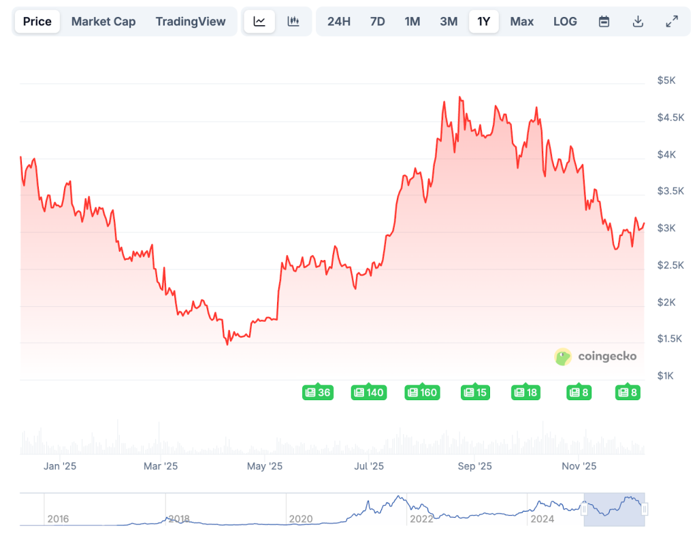Open the calendar date range picker
The height and width of the screenshot is (543, 697).
click(604, 21)
